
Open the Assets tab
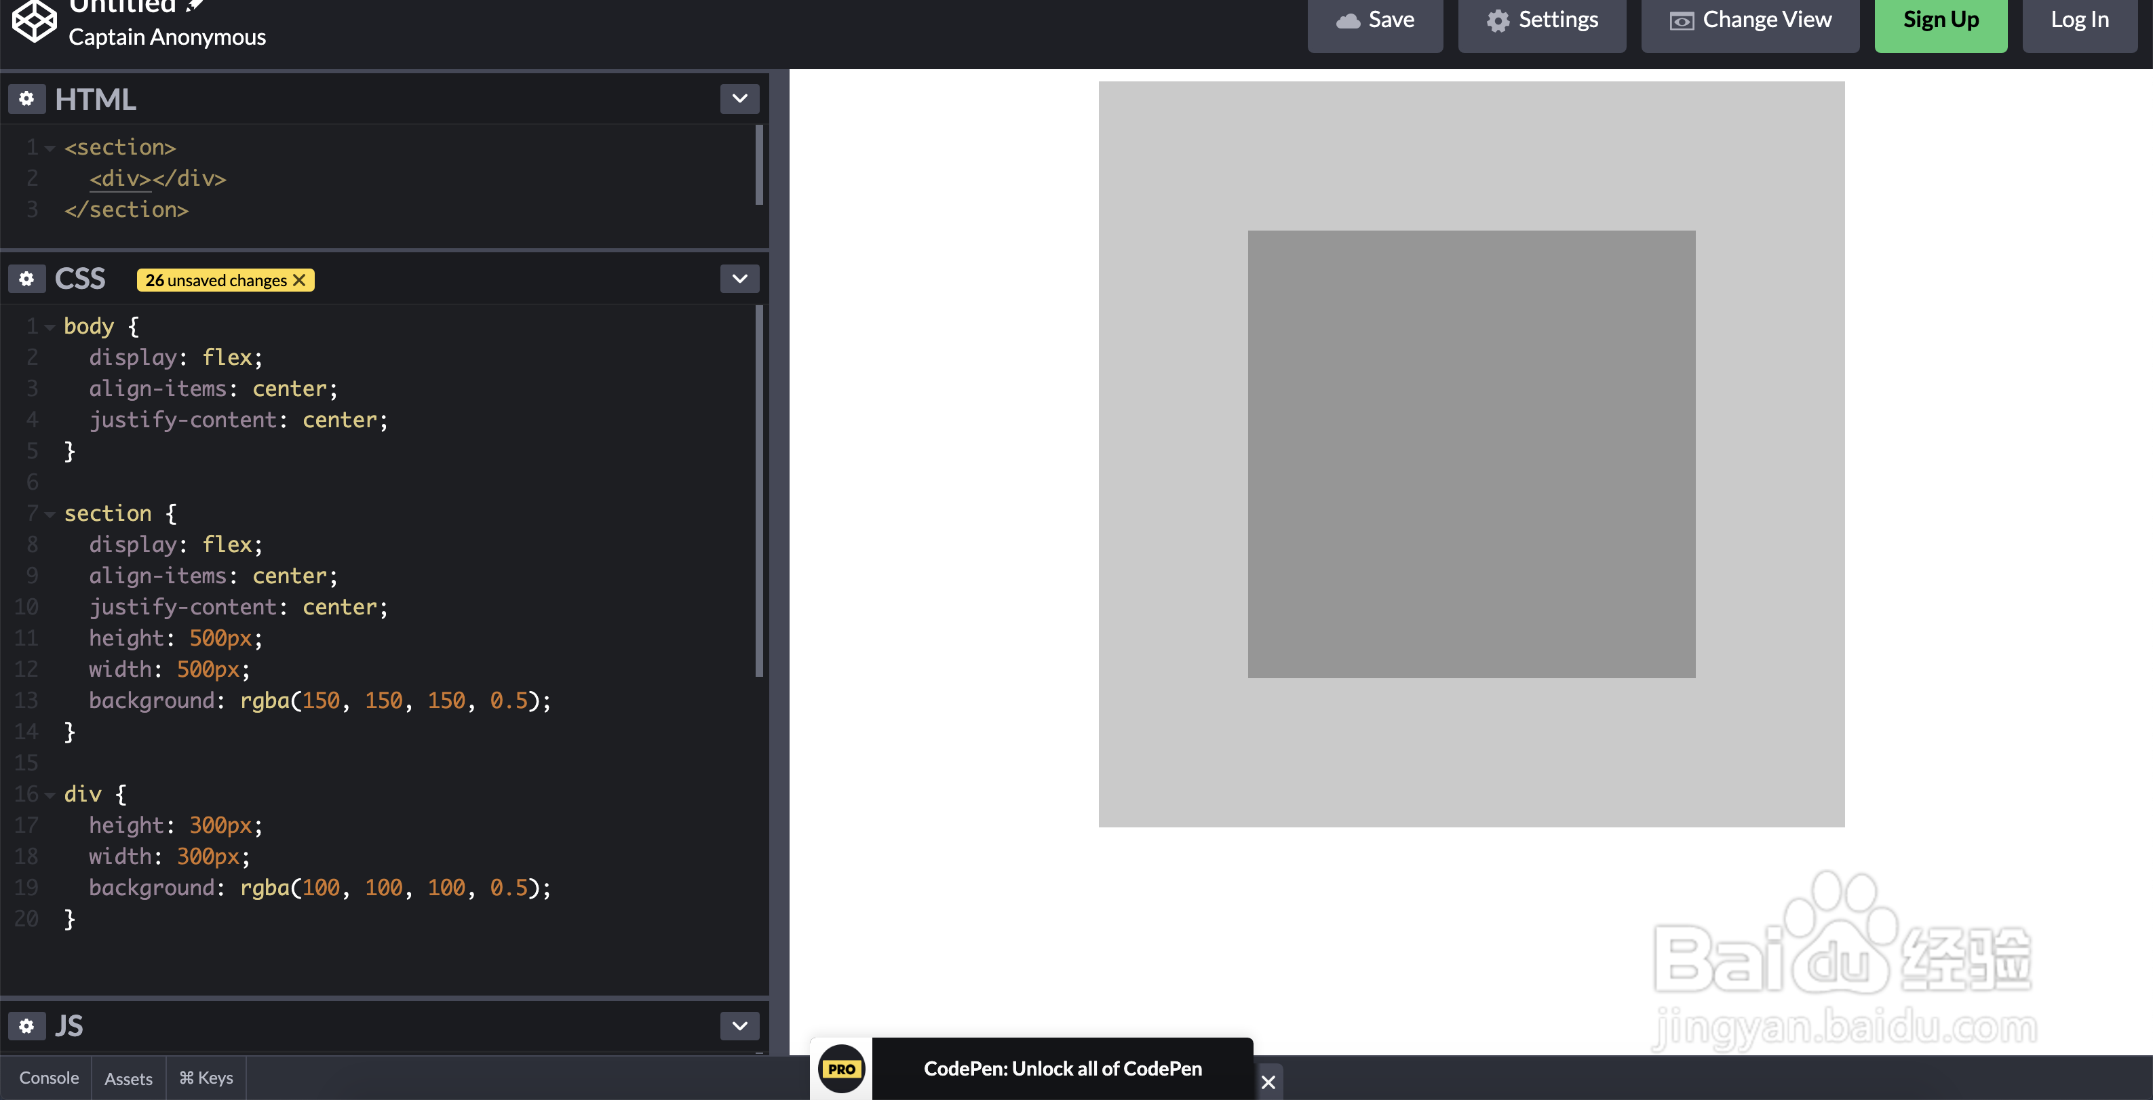tap(128, 1078)
